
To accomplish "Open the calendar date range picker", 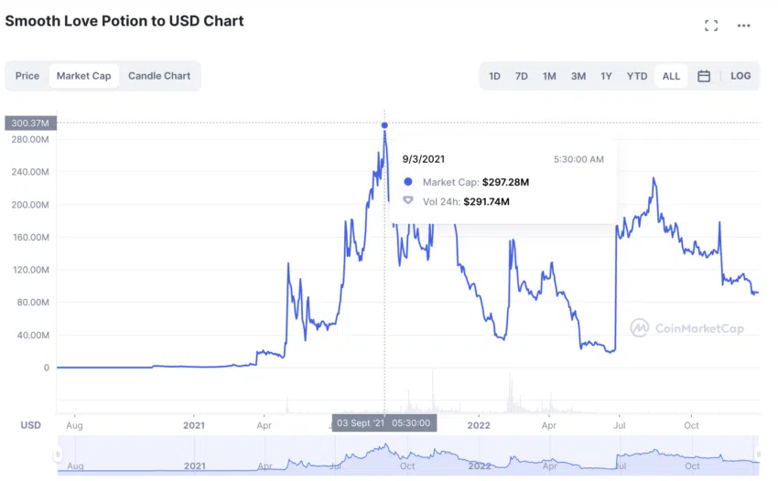I will coord(704,76).
